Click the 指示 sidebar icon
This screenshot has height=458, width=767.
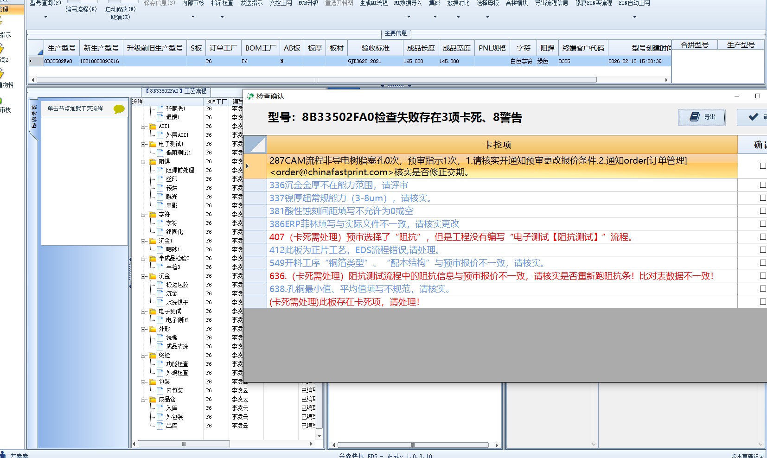[2, 22]
